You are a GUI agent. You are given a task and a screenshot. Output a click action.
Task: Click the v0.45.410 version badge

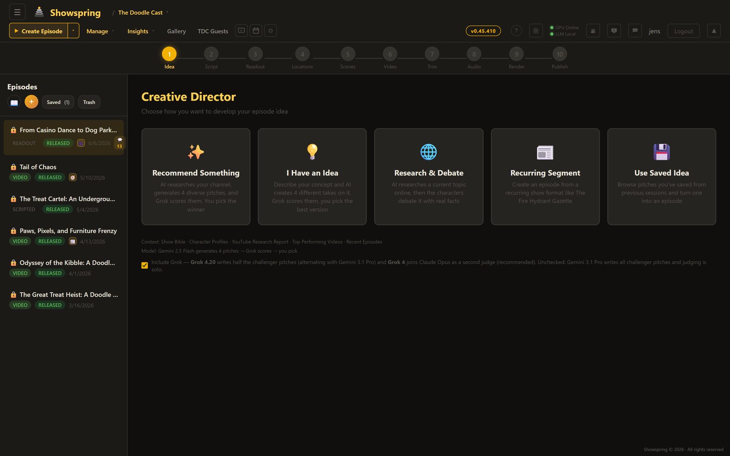pyautogui.click(x=483, y=31)
